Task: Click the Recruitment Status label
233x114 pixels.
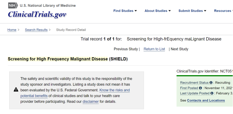Action: click(x=194, y=83)
